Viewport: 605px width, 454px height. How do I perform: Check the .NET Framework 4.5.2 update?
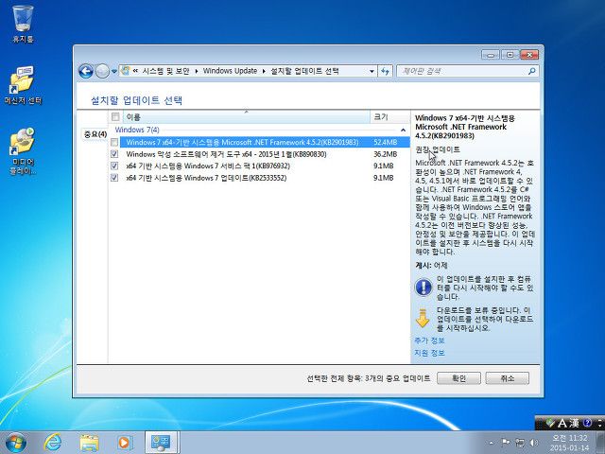coord(114,143)
